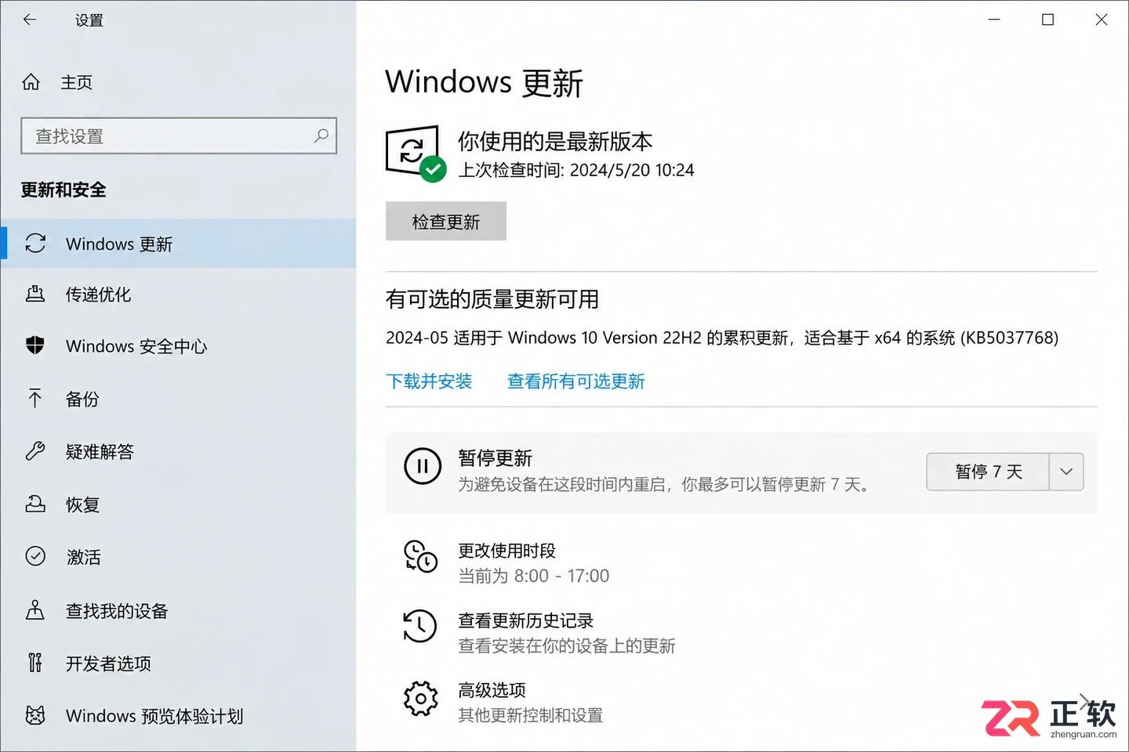The width and height of the screenshot is (1129, 752).
Task: Click the gear icon for 高级选项
Action: [420, 698]
